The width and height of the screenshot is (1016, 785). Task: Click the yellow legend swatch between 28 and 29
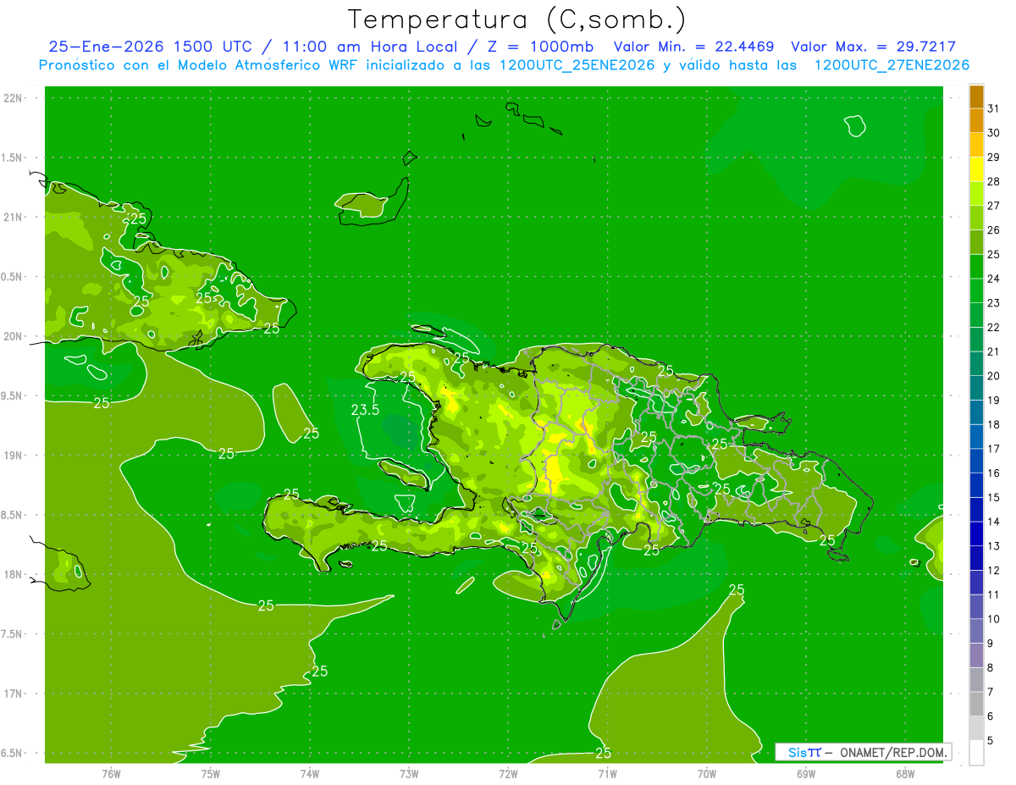tap(976, 169)
